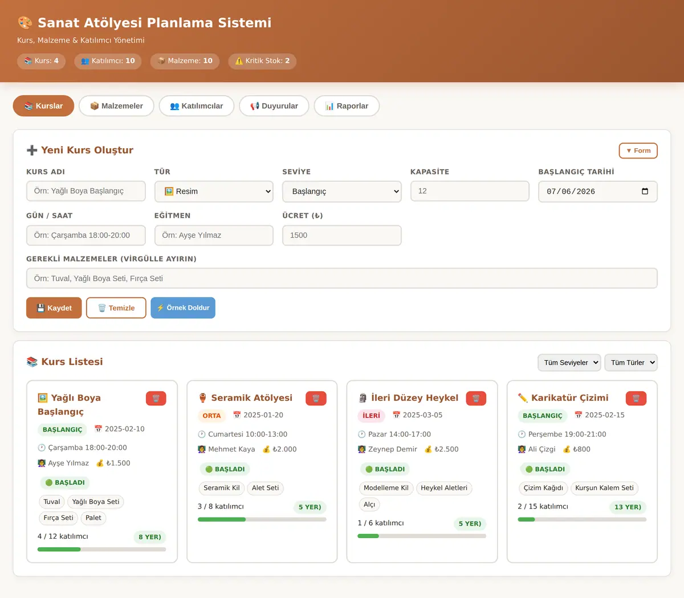
Task: Go to the Katılımcılar tab
Action: pos(196,106)
